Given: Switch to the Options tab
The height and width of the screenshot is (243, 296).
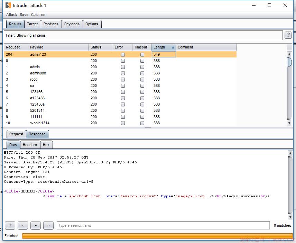Looking at the screenshot, I should tap(92, 24).
